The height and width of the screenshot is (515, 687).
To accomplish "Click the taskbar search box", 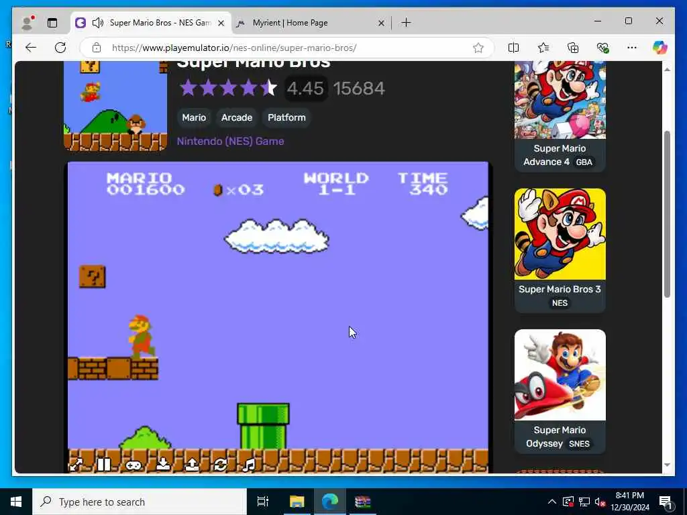I will (x=140, y=502).
